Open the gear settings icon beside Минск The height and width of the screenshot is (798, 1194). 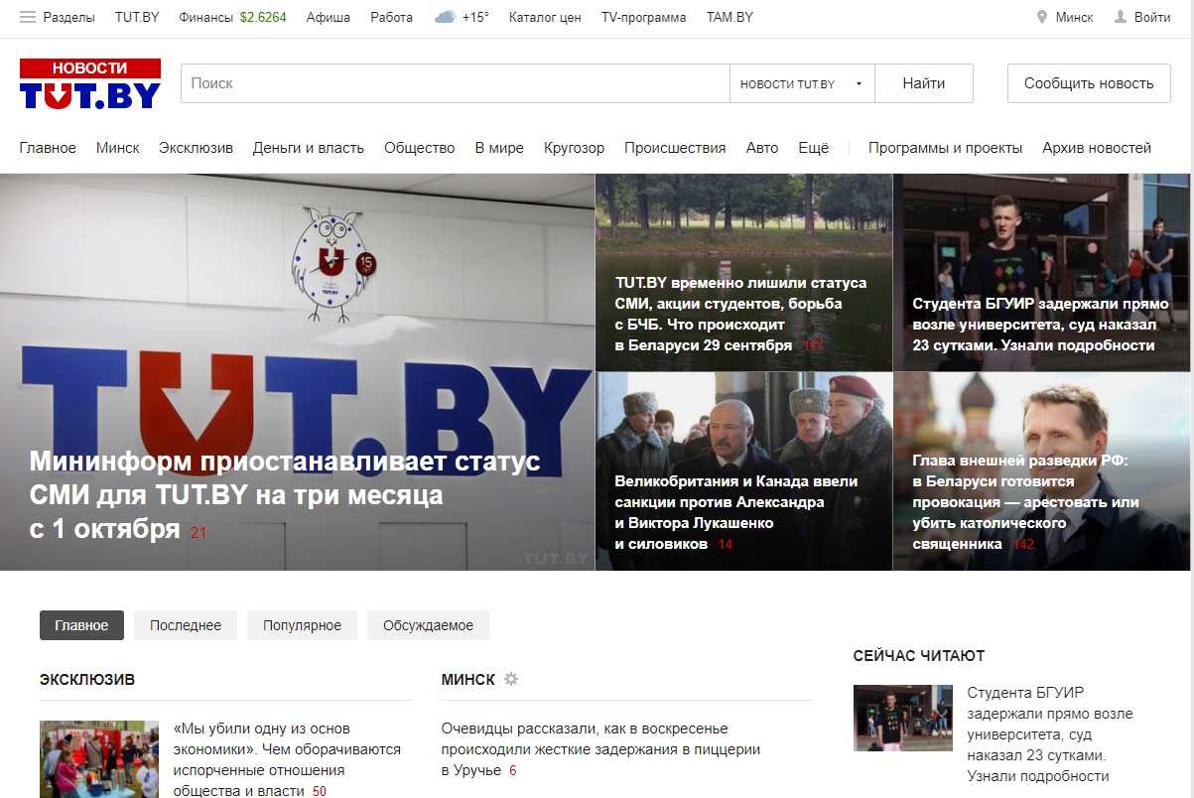511,680
